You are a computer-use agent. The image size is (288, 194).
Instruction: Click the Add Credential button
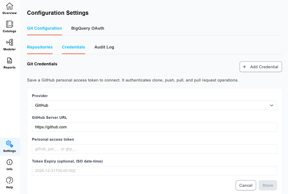(x=261, y=67)
